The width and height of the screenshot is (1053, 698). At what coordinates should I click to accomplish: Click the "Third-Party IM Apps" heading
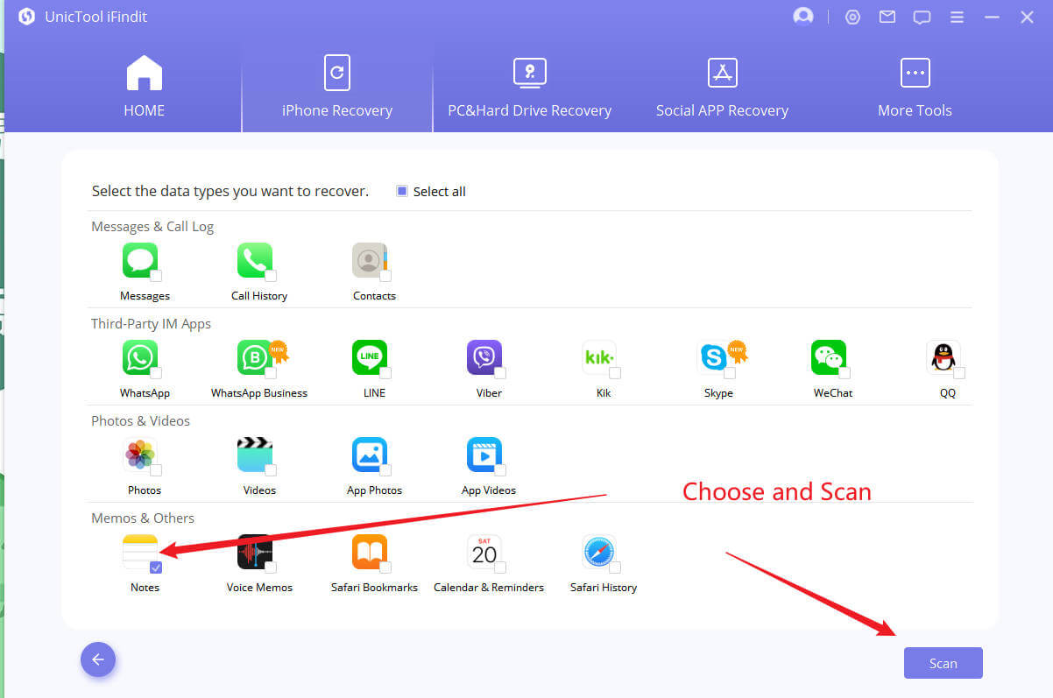151,324
